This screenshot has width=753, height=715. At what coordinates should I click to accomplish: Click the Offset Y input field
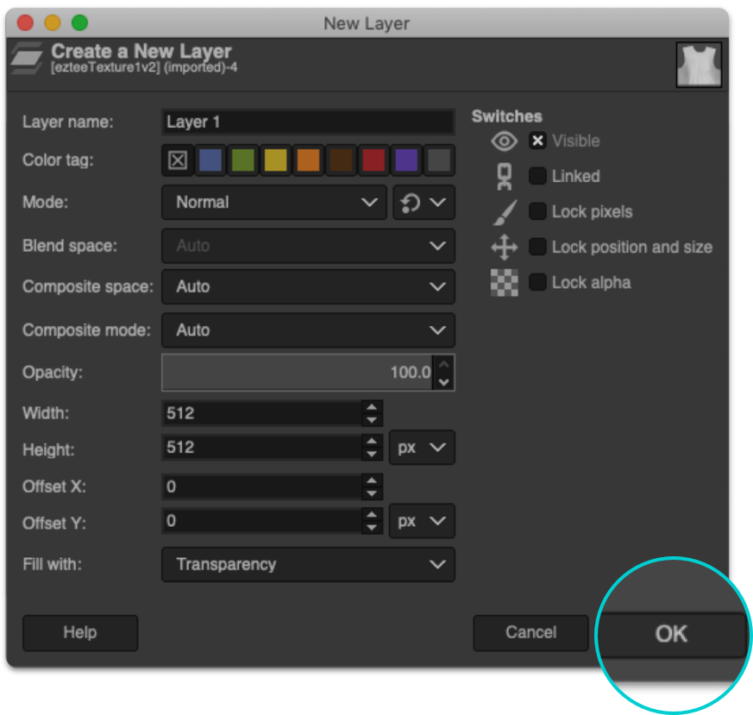coord(262,521)
